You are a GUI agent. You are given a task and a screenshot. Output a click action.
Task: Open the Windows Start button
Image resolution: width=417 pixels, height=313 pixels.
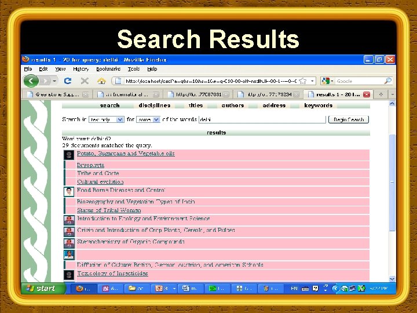[x=43, y=289]
